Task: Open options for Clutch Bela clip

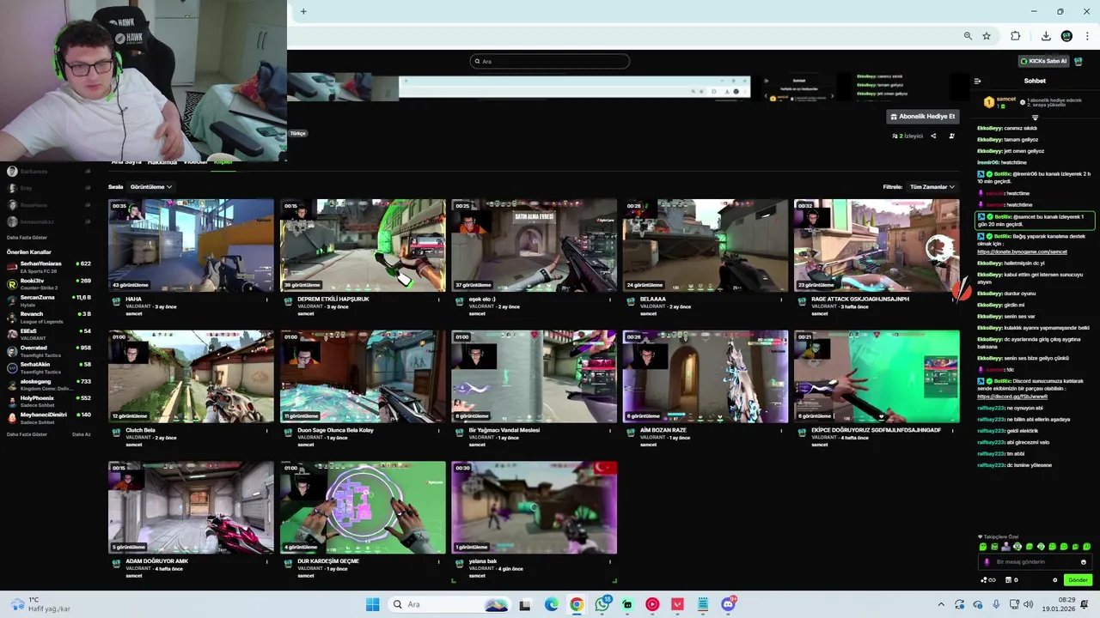Action: point(267,431)
